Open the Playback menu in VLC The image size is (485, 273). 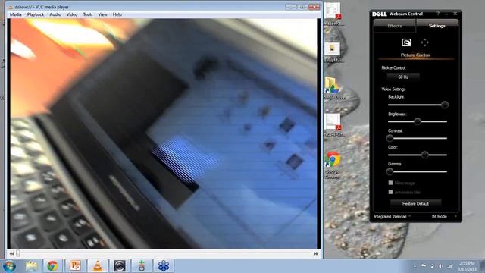[x=36, y=14]
